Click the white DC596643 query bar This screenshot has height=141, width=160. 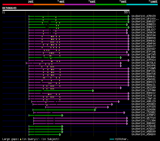66,10
